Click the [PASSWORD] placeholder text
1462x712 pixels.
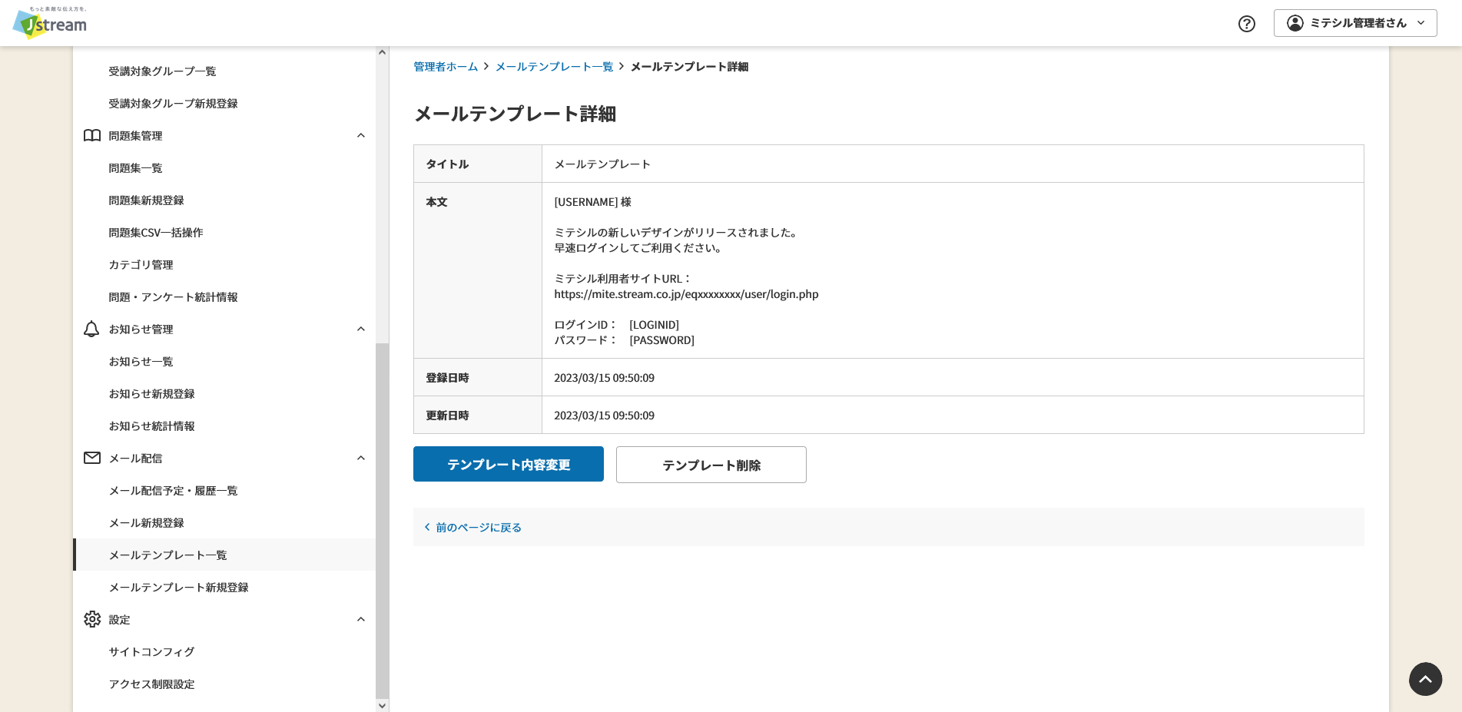(x=661, y=340)
